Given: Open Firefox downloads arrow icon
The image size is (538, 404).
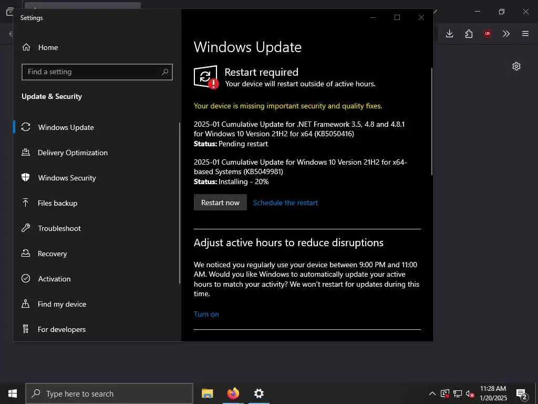Looking at the screenshot, I should click(x=450, y=33).
